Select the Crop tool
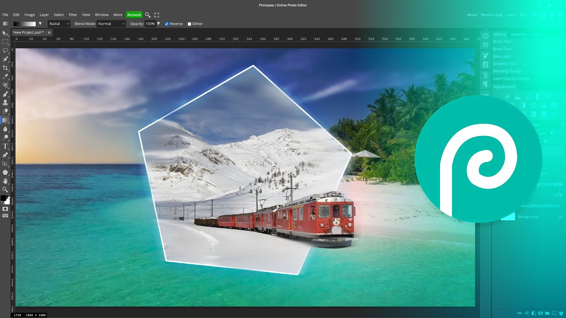This screenshot has height=318, width=566. click(5, 68)
